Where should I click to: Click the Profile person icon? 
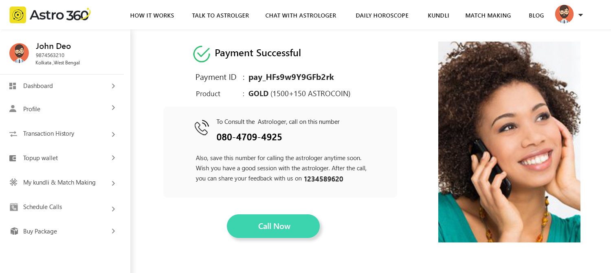pyautogui.click(x=13, y=109)
